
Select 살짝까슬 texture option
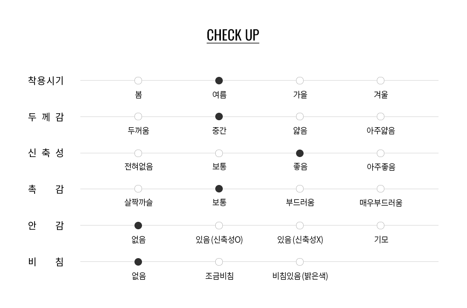pos(138,189)
